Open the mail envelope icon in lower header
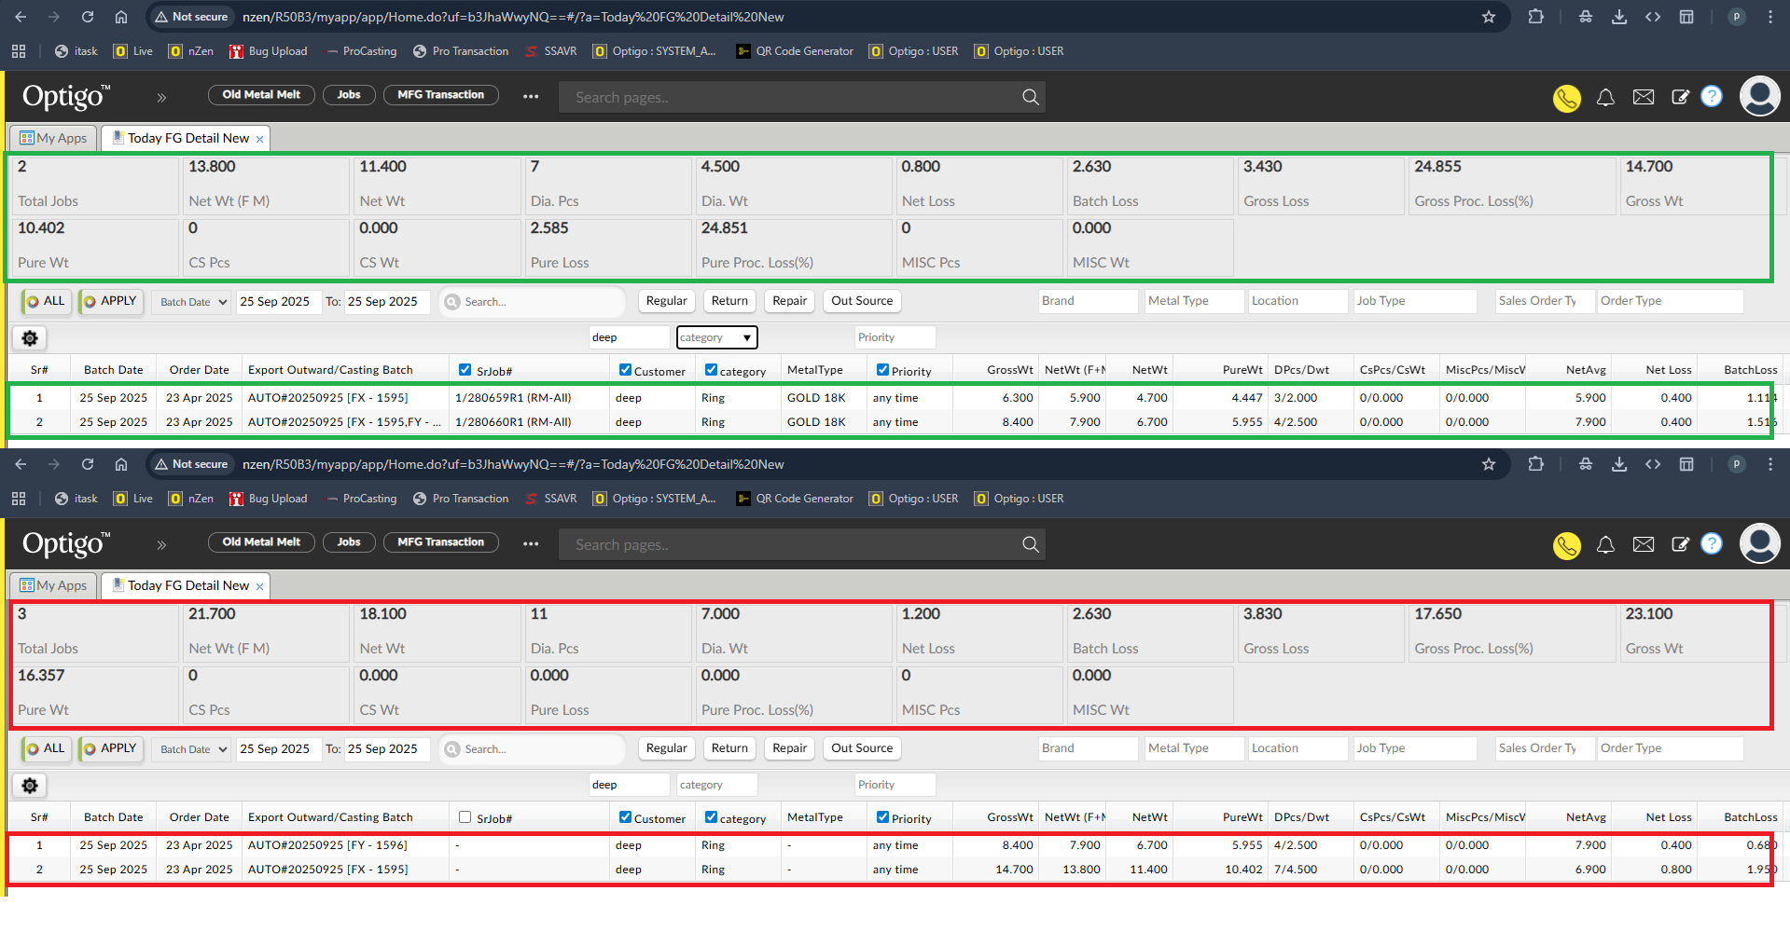Image resolution: width=1790 pixels, height=932 pixels. pos(1644,545)
